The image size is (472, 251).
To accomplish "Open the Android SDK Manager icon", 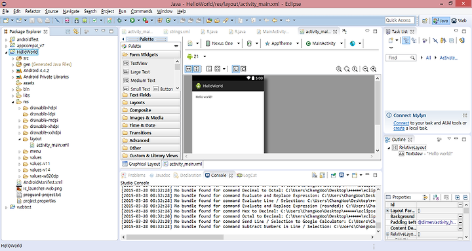I will coord(77,20).
